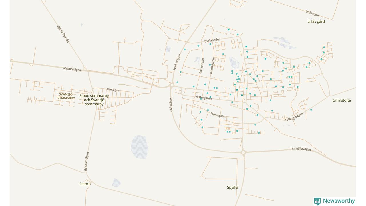This screenshot has width=366, height=206.
Task: Click the Spjälla place label
Action: pyautogui.click(x=232, y=187)
